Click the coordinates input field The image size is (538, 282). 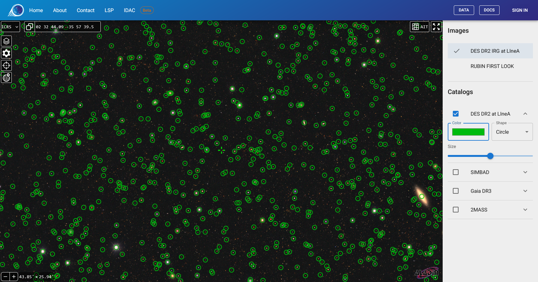pyautogui.click(x=67, y=27)
